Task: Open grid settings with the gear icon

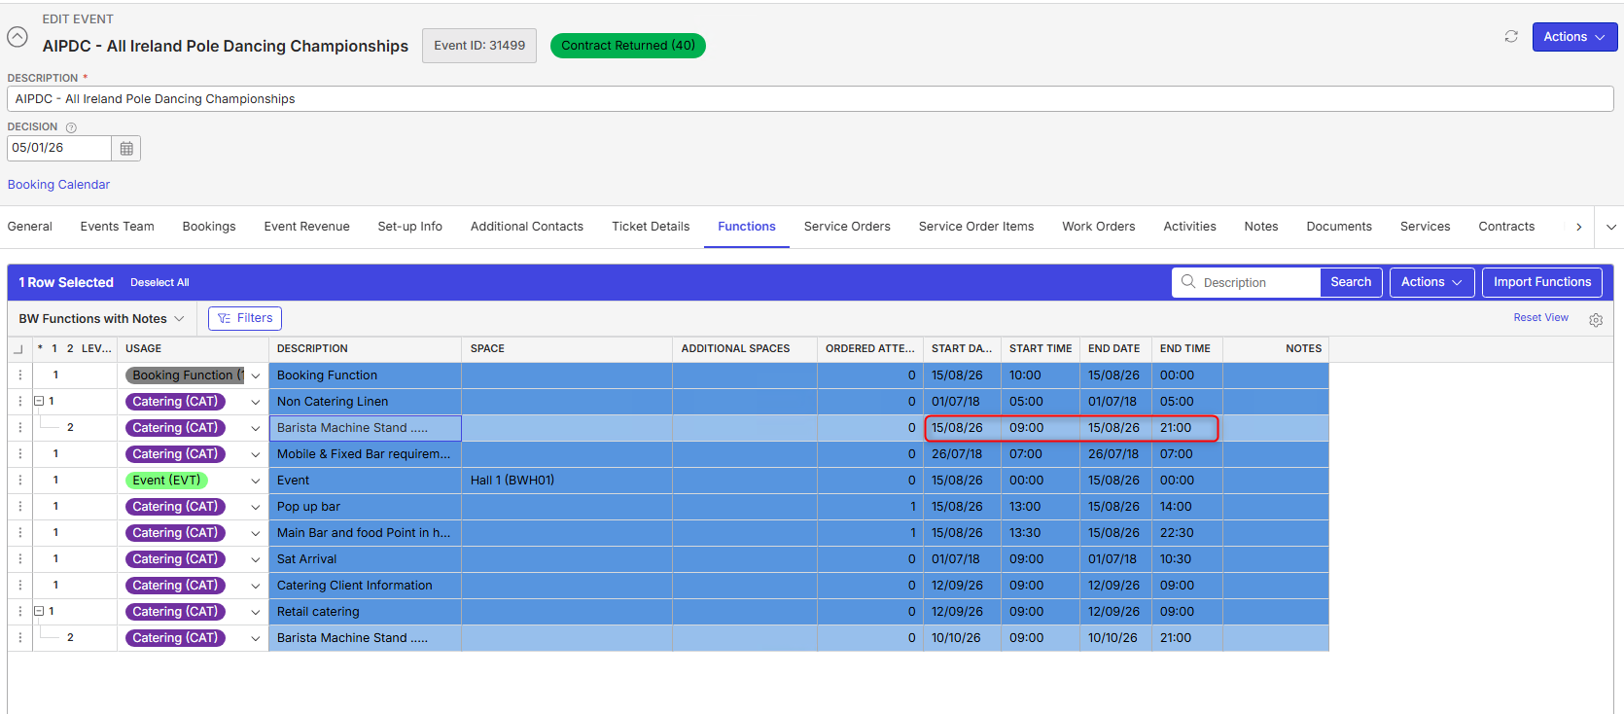Action: click(x=1596, y=320)
